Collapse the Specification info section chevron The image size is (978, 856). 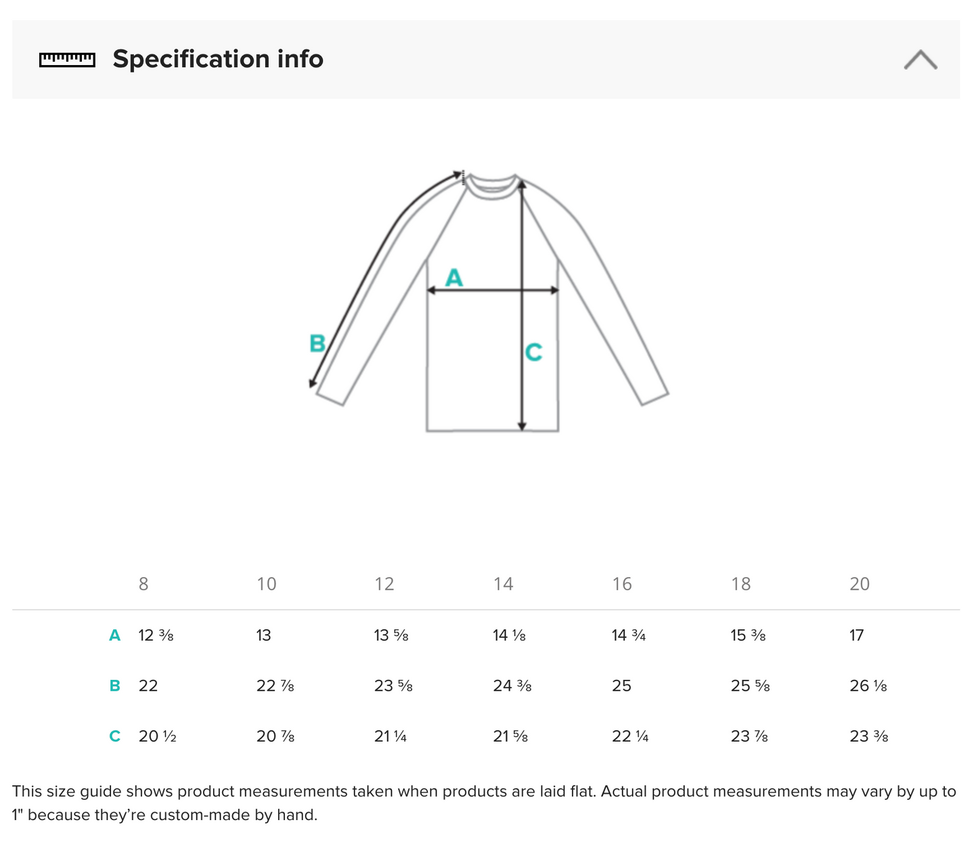tap(920, 60)
